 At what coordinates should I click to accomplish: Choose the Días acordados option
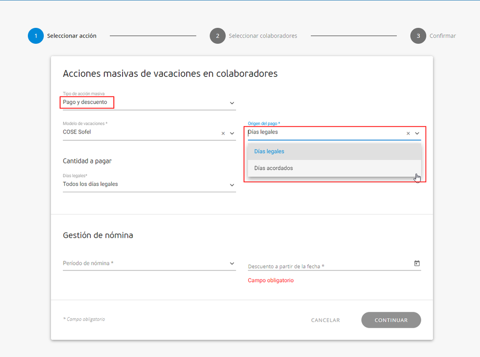tap(273, 168)
